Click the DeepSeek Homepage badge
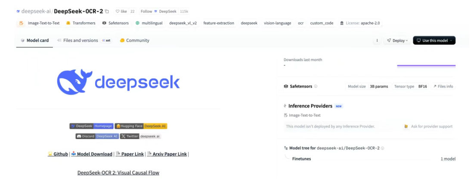471x185 pixels. 91,126
